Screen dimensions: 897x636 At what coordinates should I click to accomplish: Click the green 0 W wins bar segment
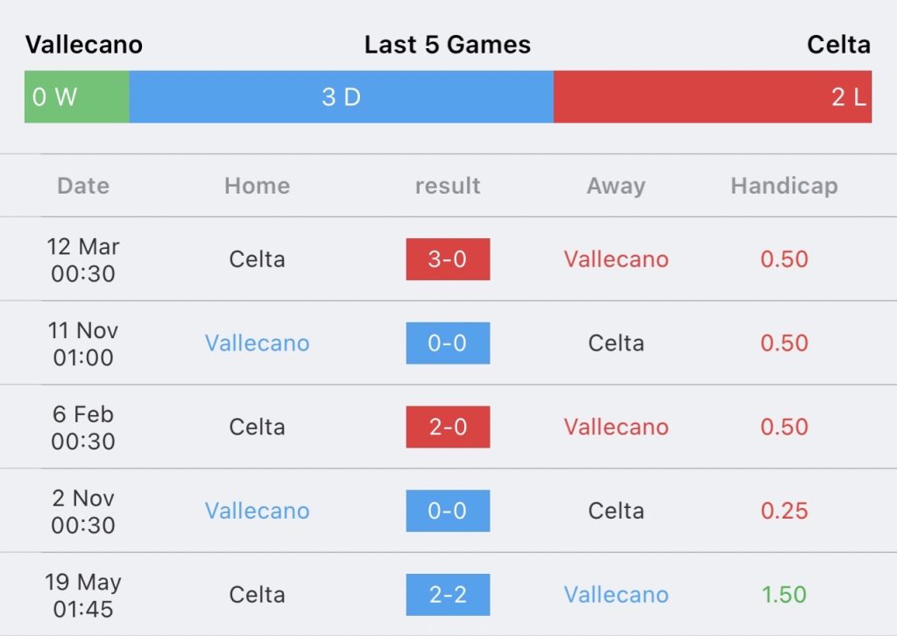point(77,96)
